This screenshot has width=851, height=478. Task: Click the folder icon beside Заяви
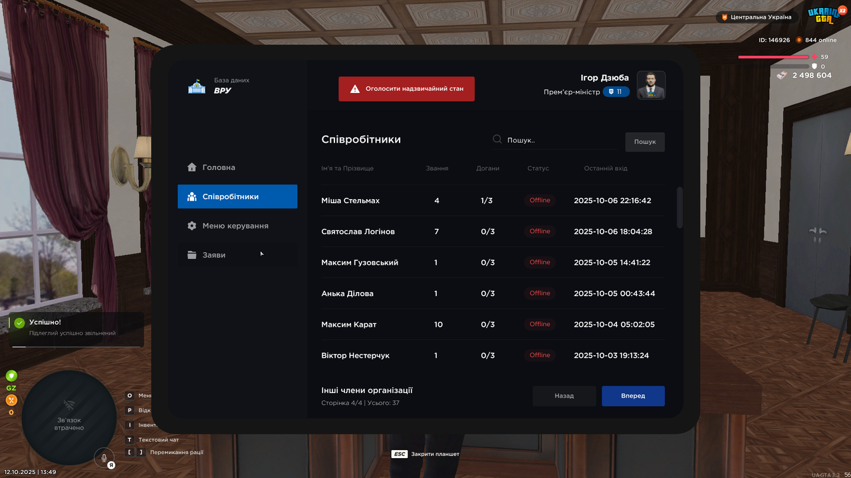(192, 255)
